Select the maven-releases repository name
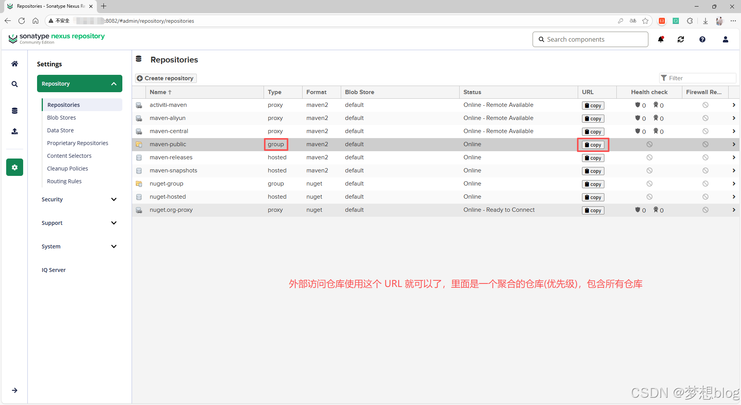 point(171,157)
